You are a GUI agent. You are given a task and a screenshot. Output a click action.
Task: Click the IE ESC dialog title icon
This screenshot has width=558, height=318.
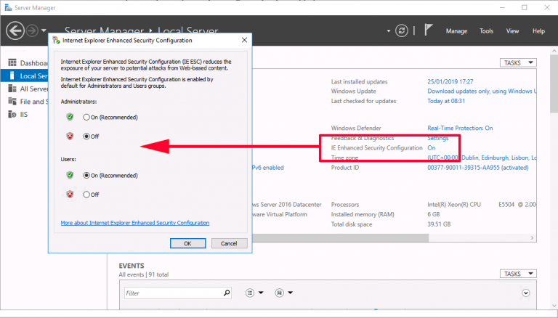coord(56,40)
